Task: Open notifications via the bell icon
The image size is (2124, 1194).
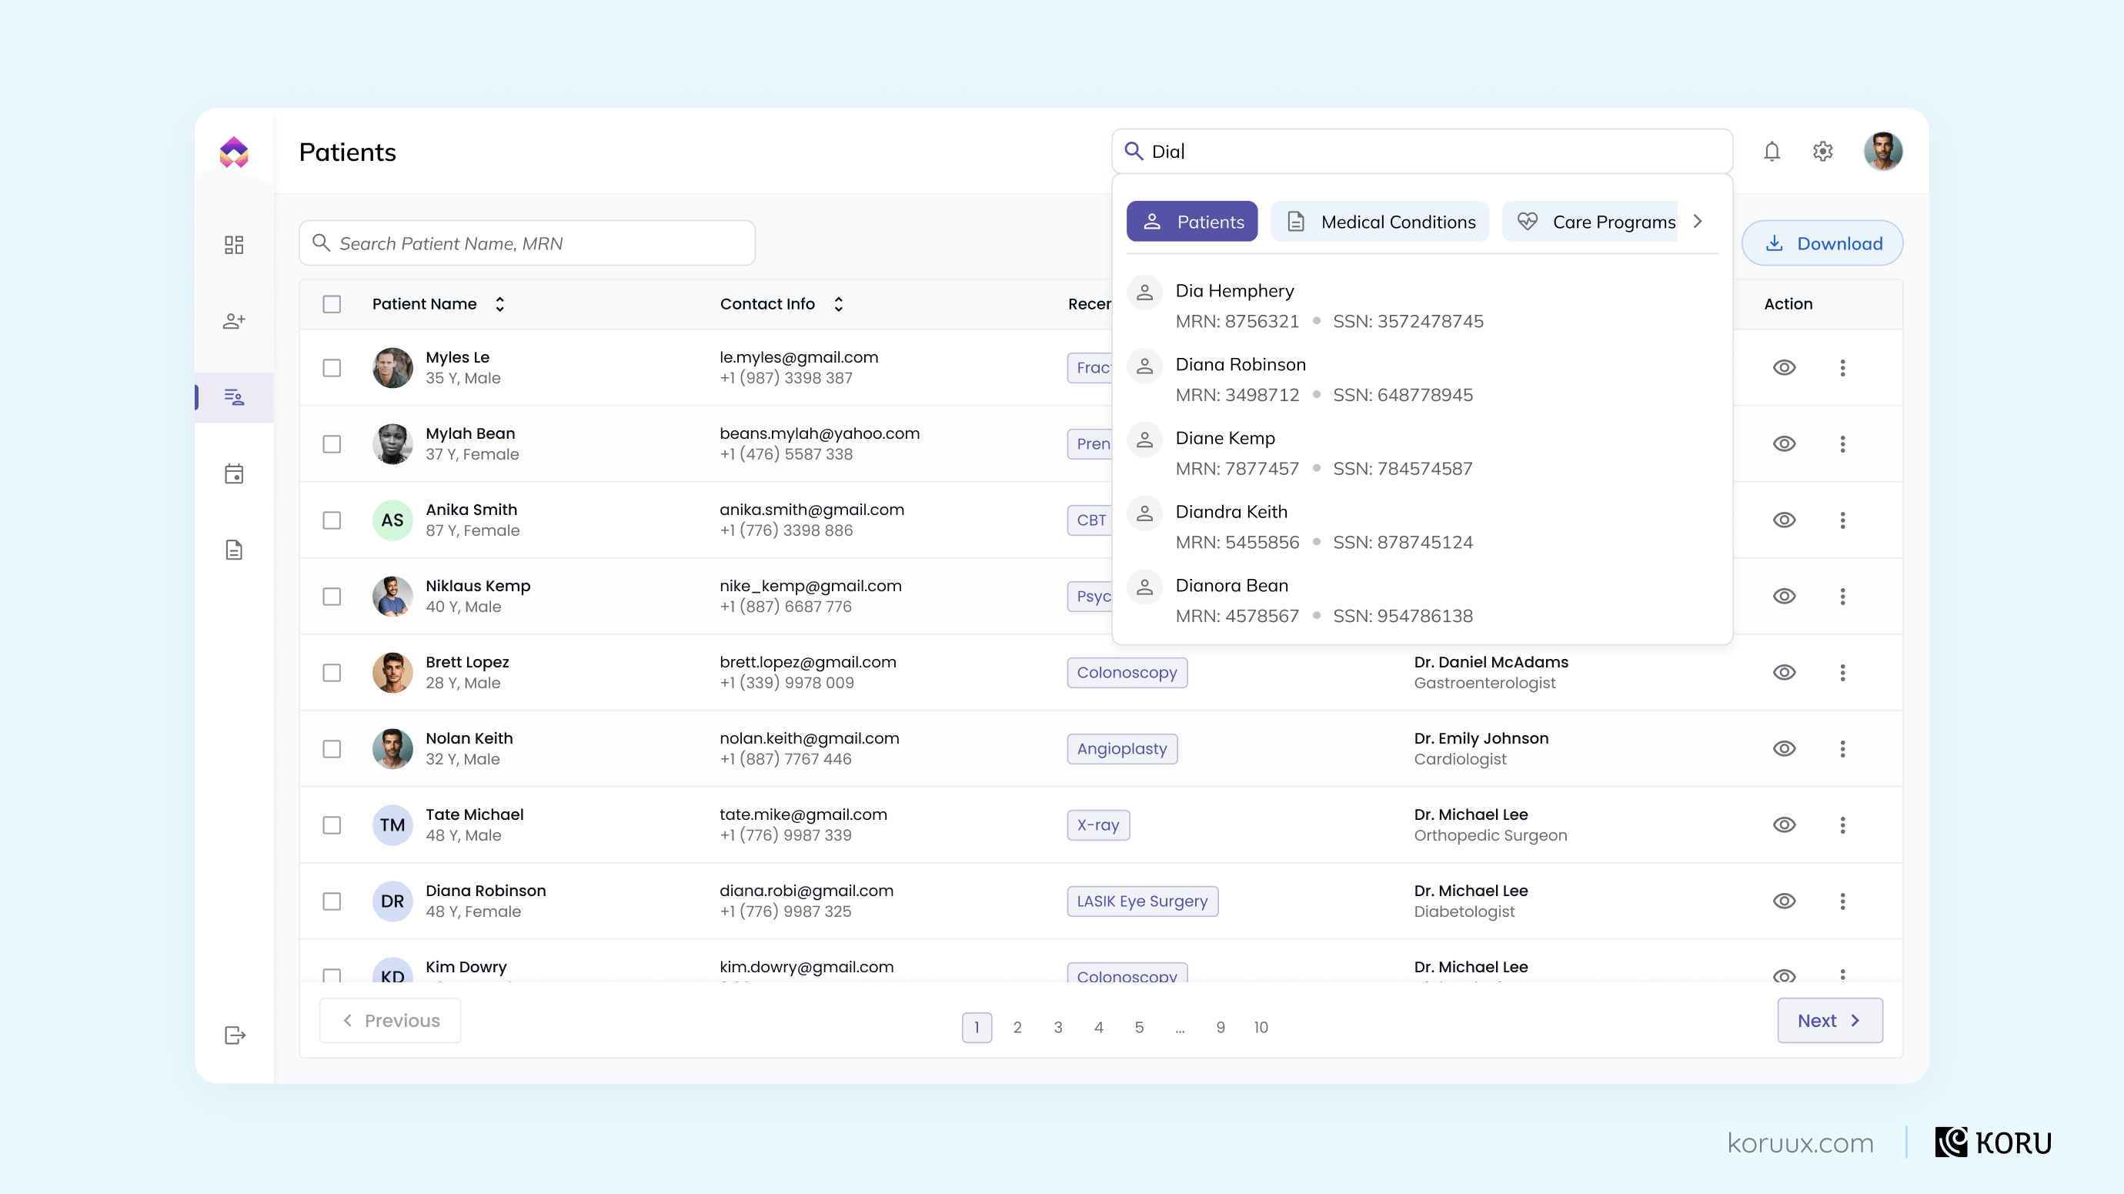Action: (1771, 151)
